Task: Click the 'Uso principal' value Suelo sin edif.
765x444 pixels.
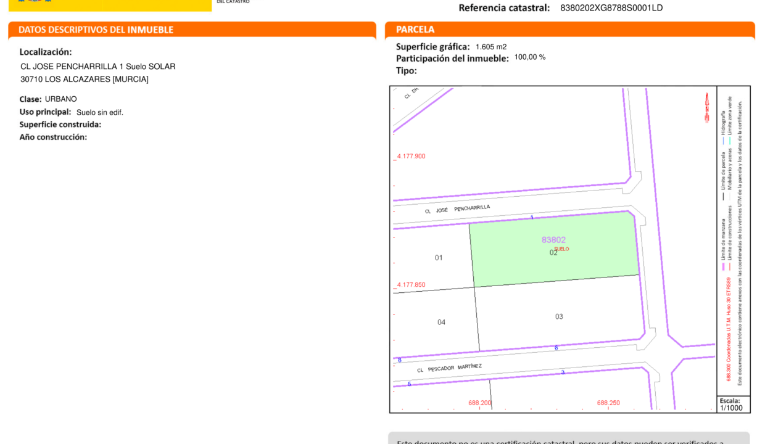Action: [100, 112]
